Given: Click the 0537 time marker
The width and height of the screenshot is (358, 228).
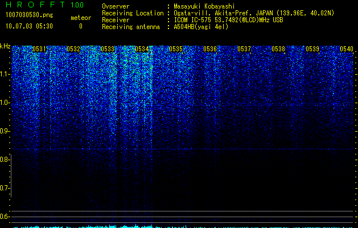Looking at the screenshot, I should (x=244, y=49).
